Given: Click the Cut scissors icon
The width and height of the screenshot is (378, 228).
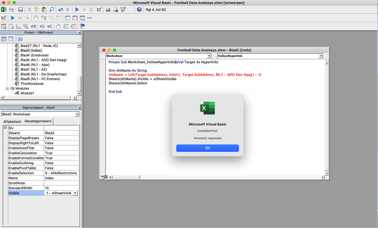Looking at the screenshot, I should click(29, 9).
